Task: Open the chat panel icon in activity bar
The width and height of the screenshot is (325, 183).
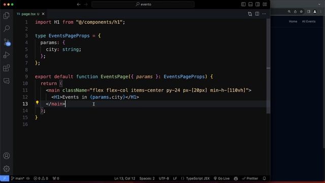Action: [7, 81]
